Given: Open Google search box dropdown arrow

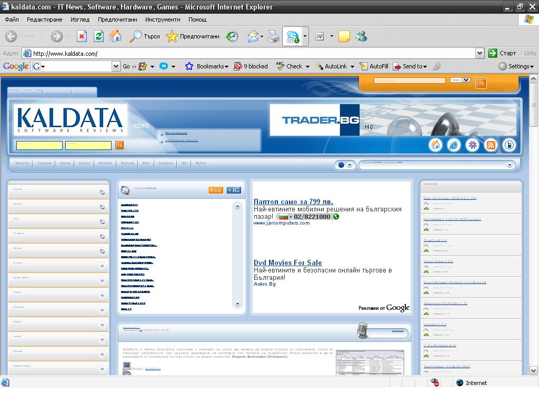Looking at the screenshot, I should pos(116,66).
